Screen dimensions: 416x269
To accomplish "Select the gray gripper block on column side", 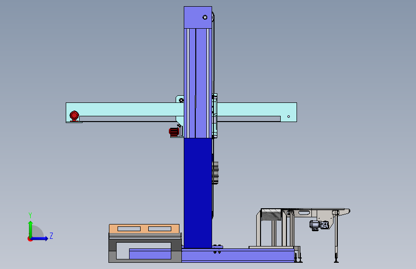I will (215, 173).
